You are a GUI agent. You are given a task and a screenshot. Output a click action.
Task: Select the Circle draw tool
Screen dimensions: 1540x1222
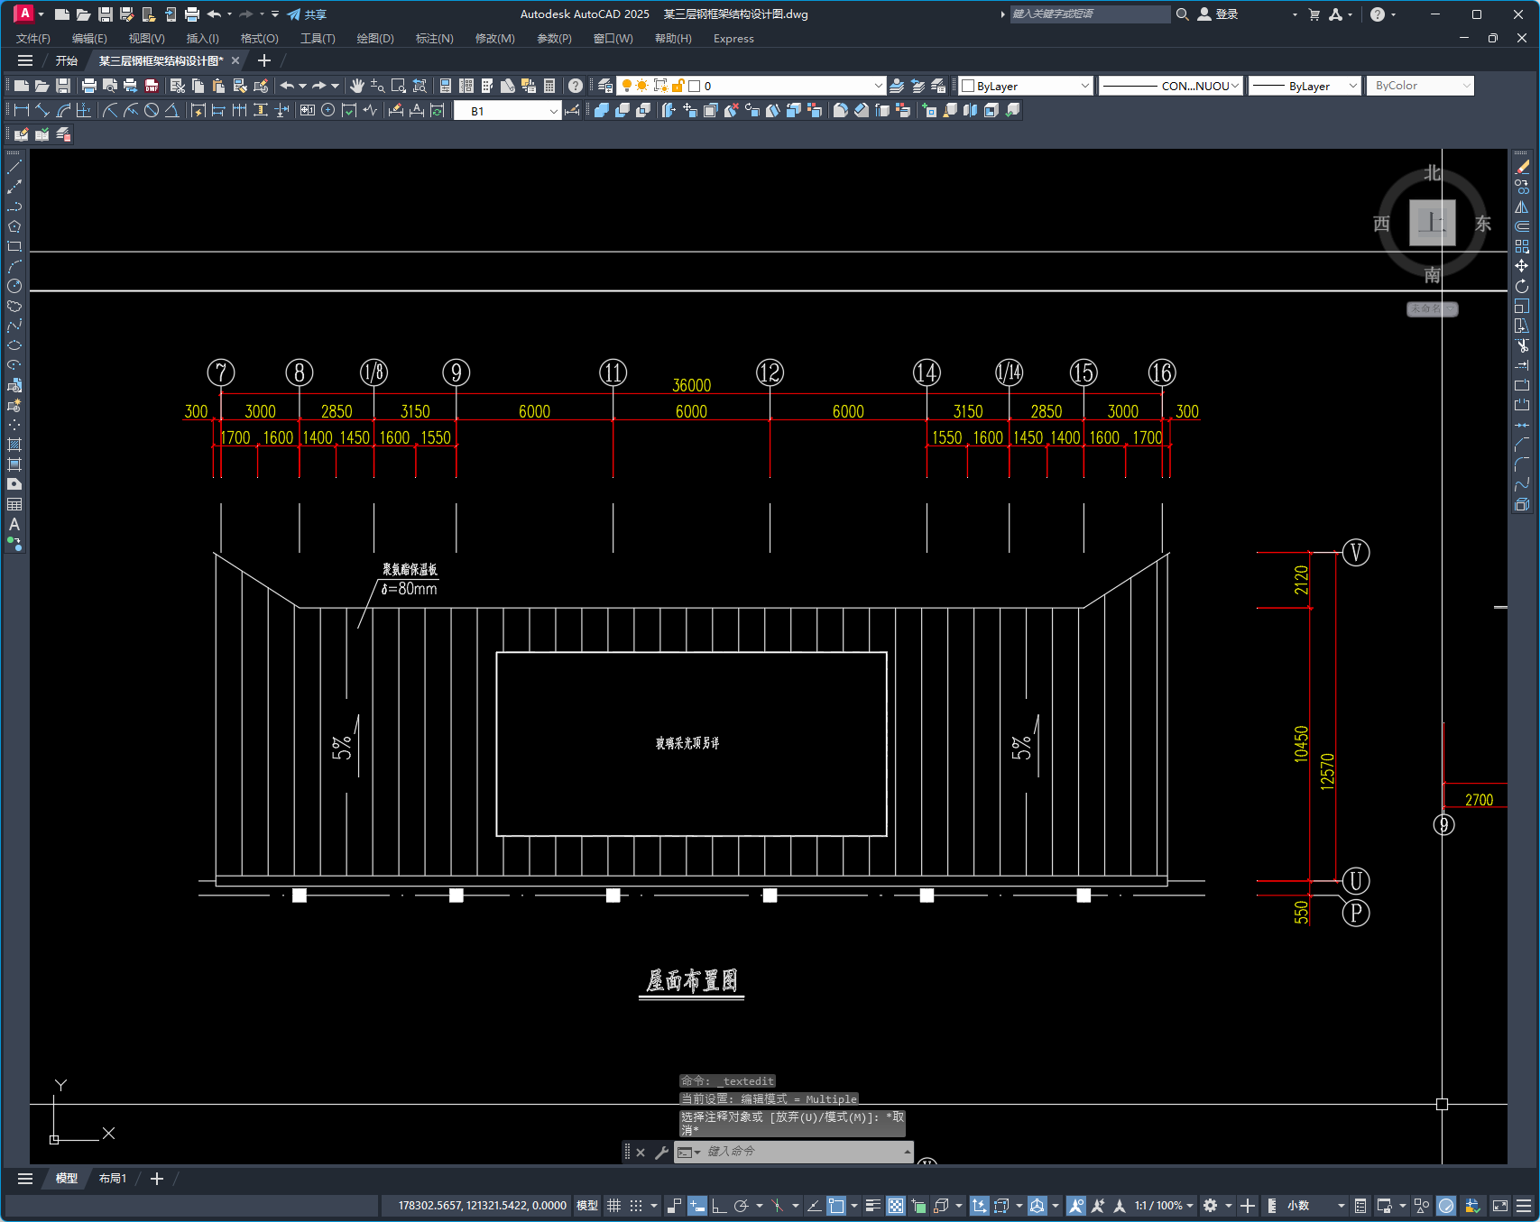[14, 286]
